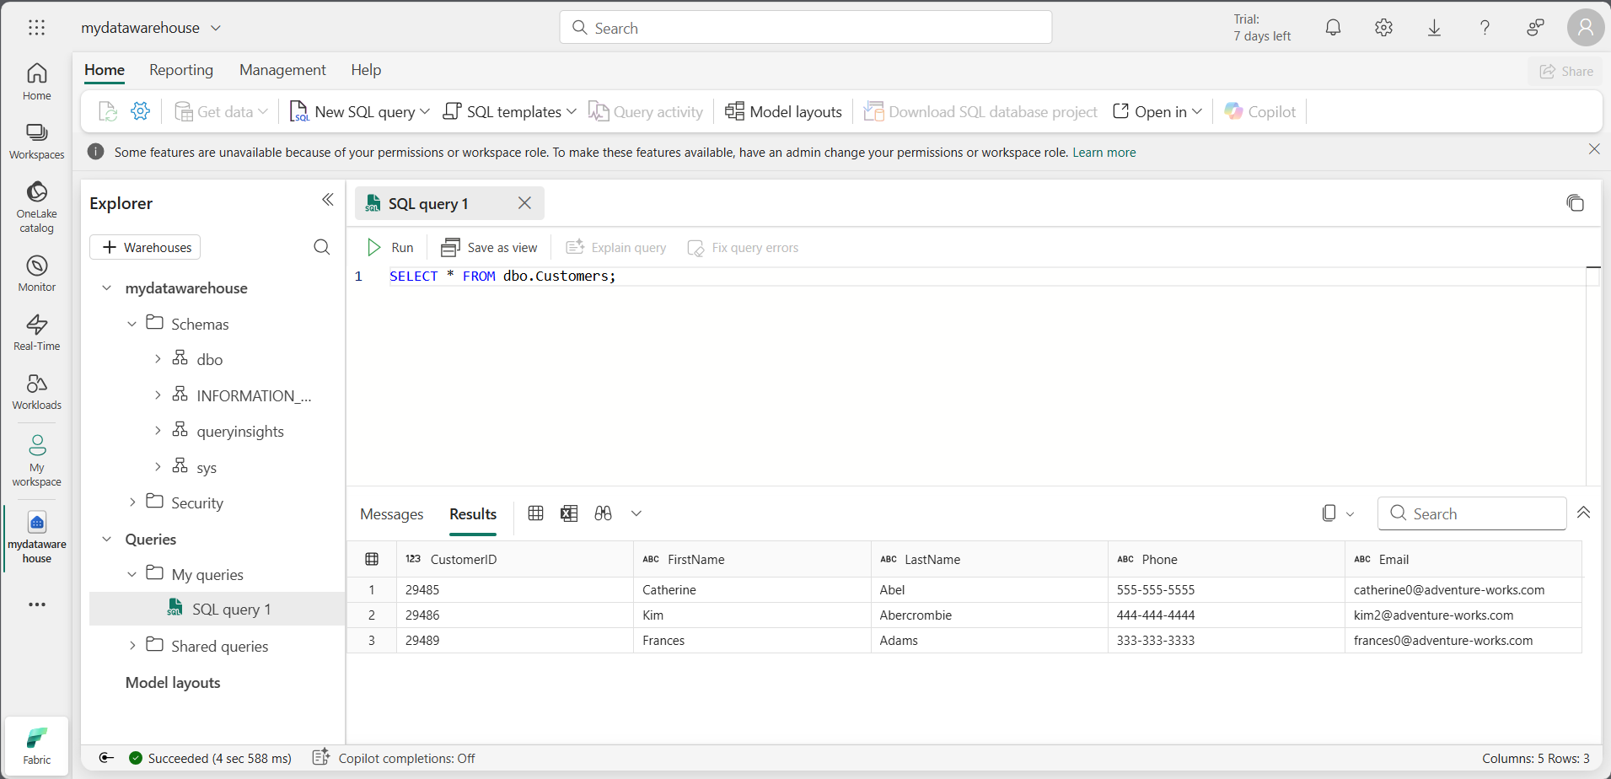The height and width of the screenshot is (779, 1611).
Task: Expand the Shared queries folder
Action: [132, 646]
